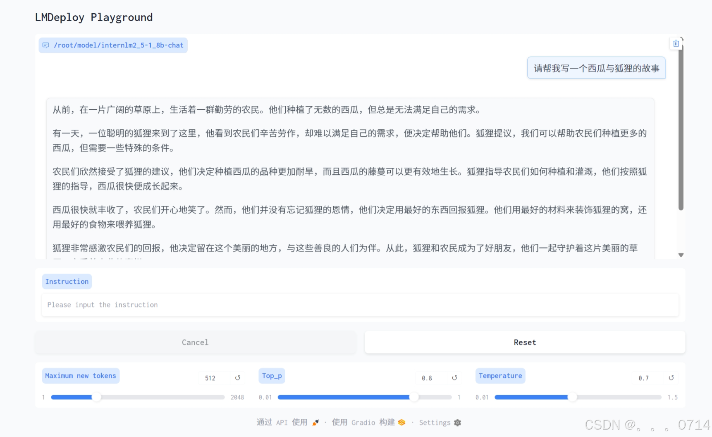Open the 通过 API 使用 link
Viewport: 712px width, 437px height.
(282, 423)
